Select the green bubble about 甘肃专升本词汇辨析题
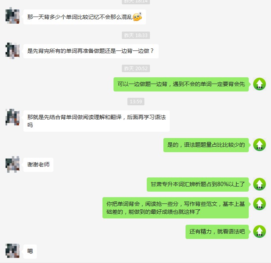The image size is (271, 263). [x=198, y=185]
